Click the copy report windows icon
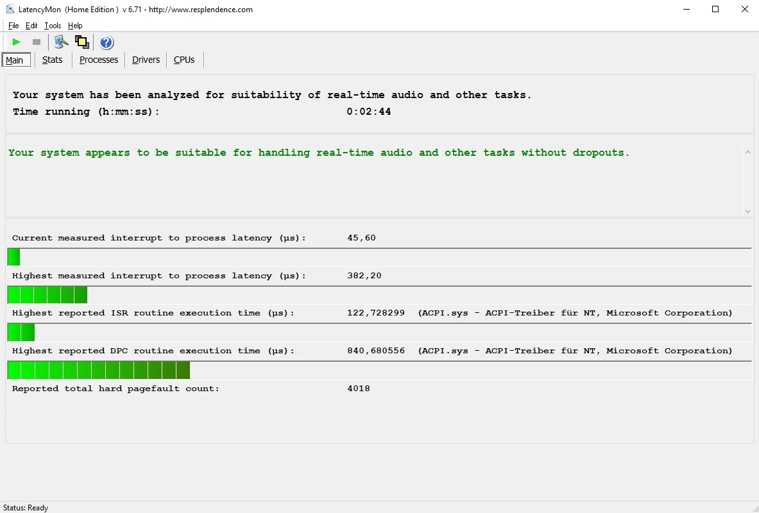 [x=82, y=42]
